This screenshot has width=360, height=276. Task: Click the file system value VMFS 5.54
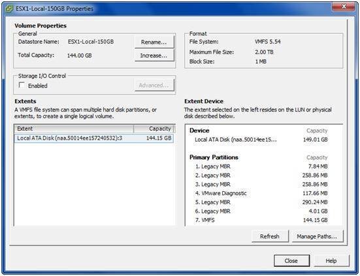click(268, 42)
